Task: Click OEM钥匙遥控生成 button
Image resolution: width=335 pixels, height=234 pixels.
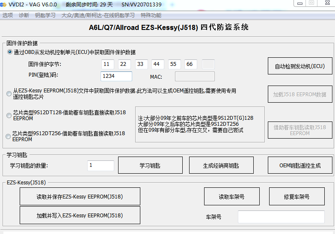Action: pos(300,166)
